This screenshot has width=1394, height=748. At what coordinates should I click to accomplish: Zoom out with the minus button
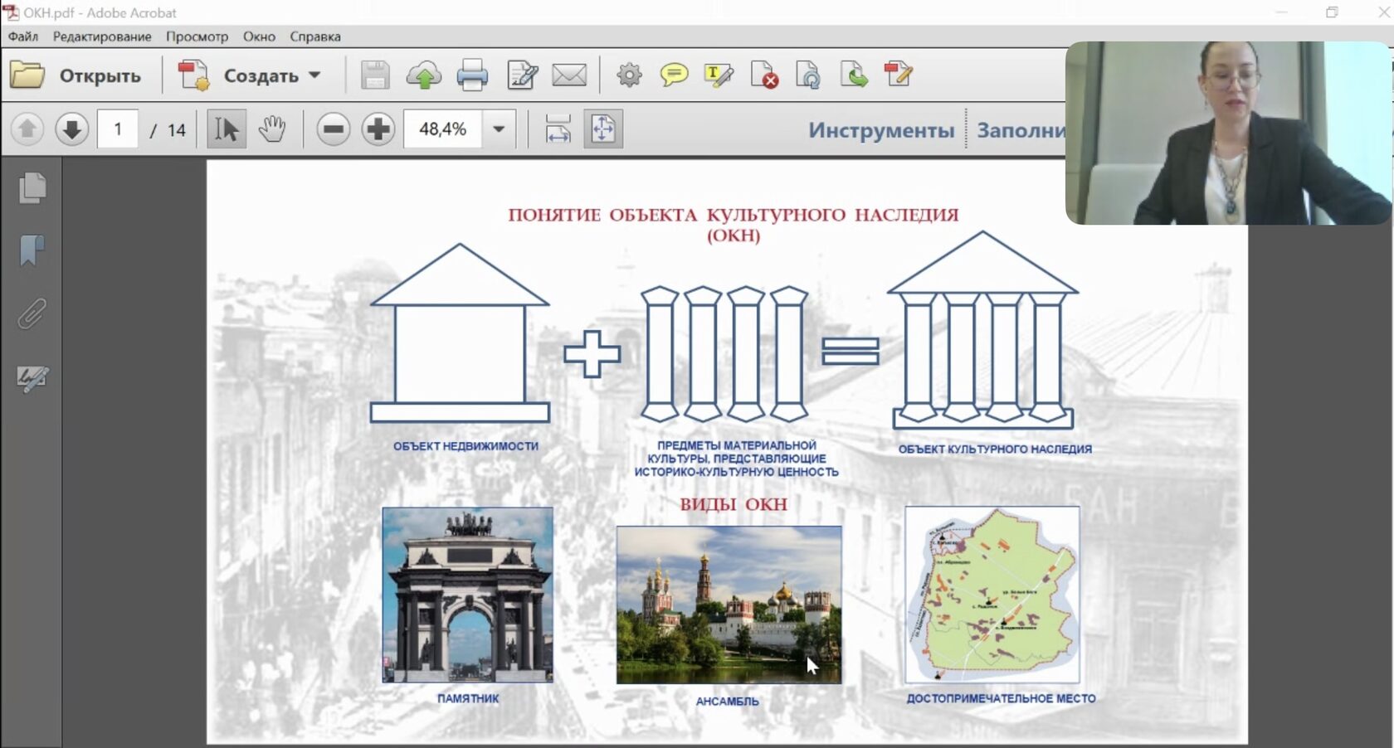(334, 129)
